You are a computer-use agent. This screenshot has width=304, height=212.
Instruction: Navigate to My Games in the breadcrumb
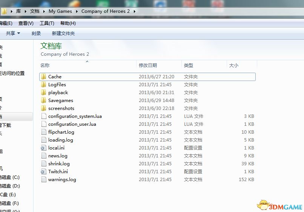click(x=60, y=11)
